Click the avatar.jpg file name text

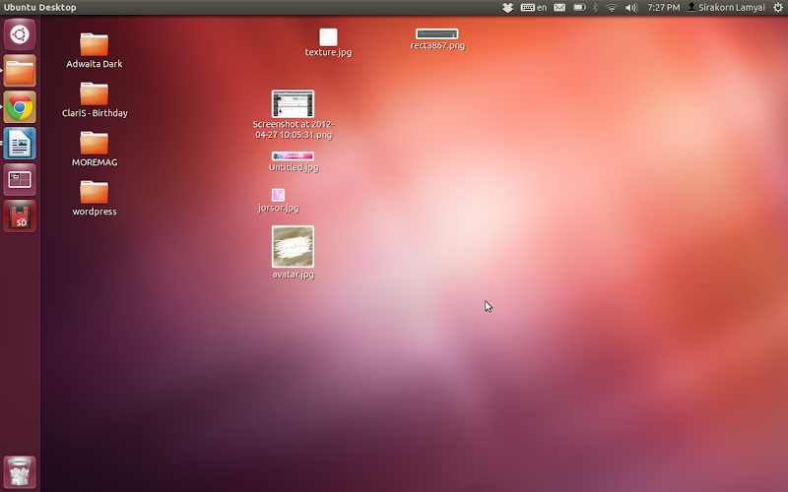coord(293,275)
